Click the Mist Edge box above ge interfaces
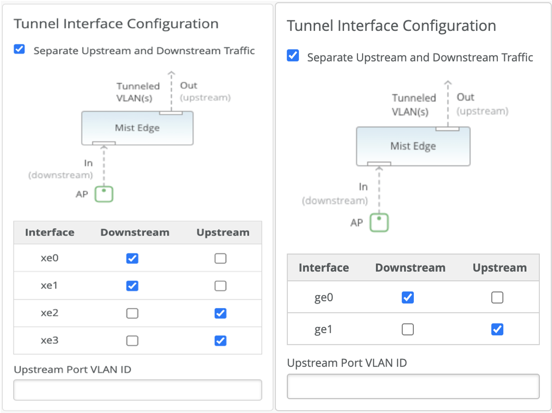552x413 pixels. click(x=413, y=146)
